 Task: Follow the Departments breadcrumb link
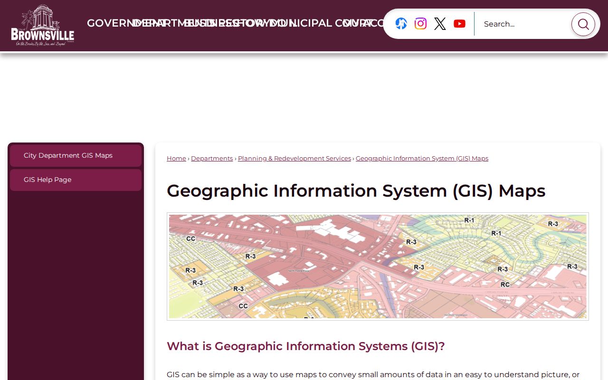(x=212, y=159)
